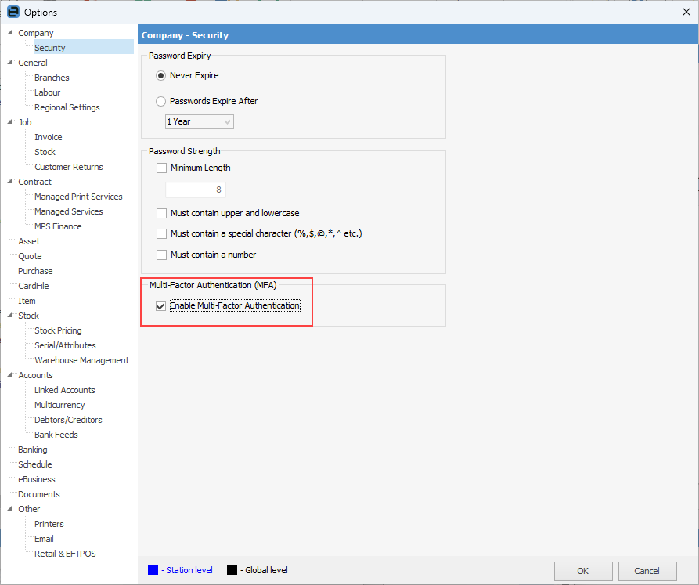Open the Labour options page
Screen dimensions: 699x585
tap(47, 92)
